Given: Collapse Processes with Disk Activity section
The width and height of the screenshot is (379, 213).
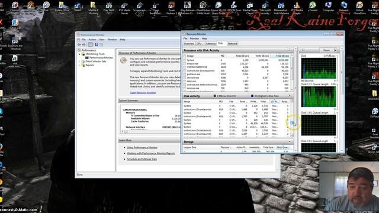Looking at the screenshot, I should click(x=290, y=50).
